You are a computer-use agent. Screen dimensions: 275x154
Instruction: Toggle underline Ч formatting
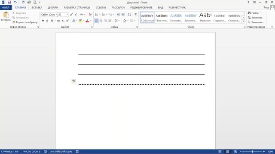52,21
